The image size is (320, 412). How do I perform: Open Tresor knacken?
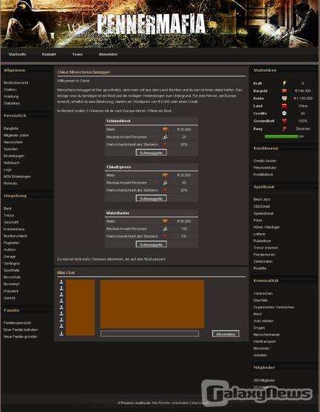(266, 247)
